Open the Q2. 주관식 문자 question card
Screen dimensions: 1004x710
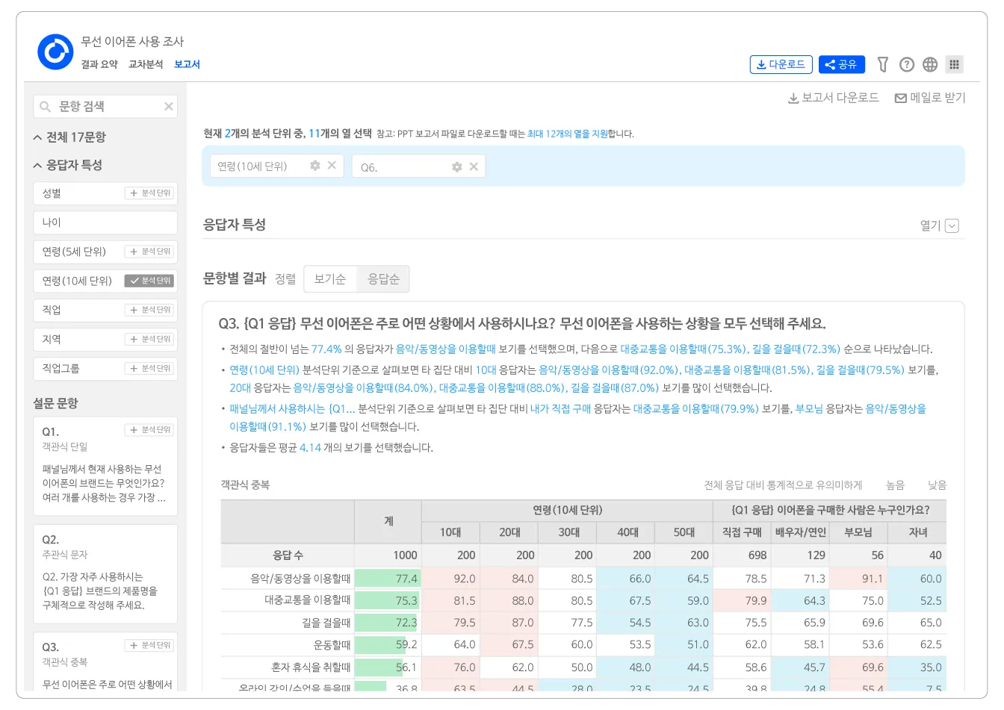105,574
